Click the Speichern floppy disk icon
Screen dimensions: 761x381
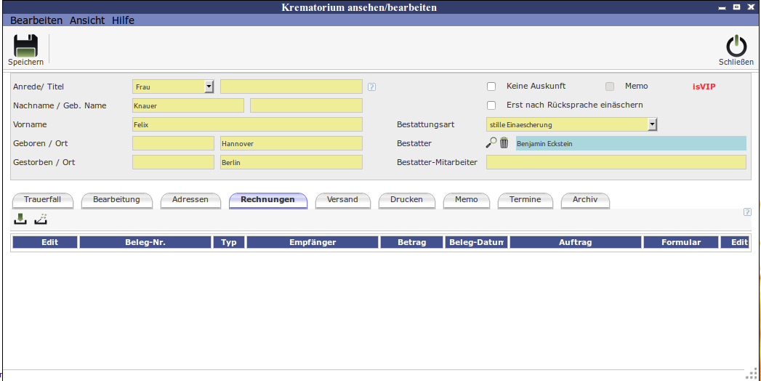[25, 46]
